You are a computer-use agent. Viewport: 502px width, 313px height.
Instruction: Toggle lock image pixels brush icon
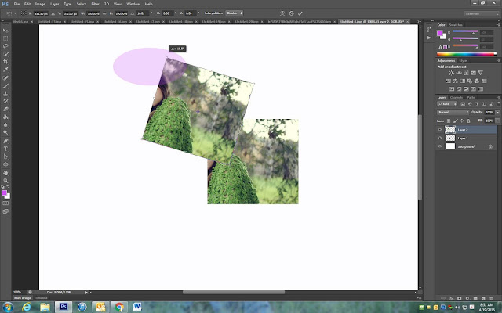click(x=455, y=121)
